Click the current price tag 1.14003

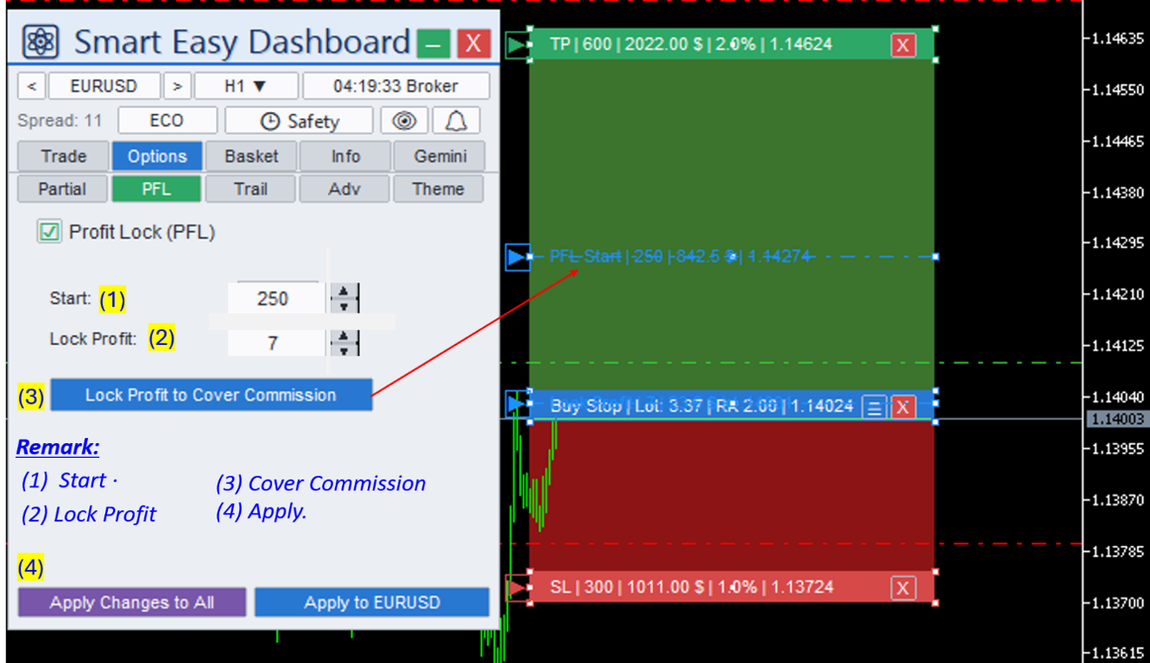point(1117,420)
